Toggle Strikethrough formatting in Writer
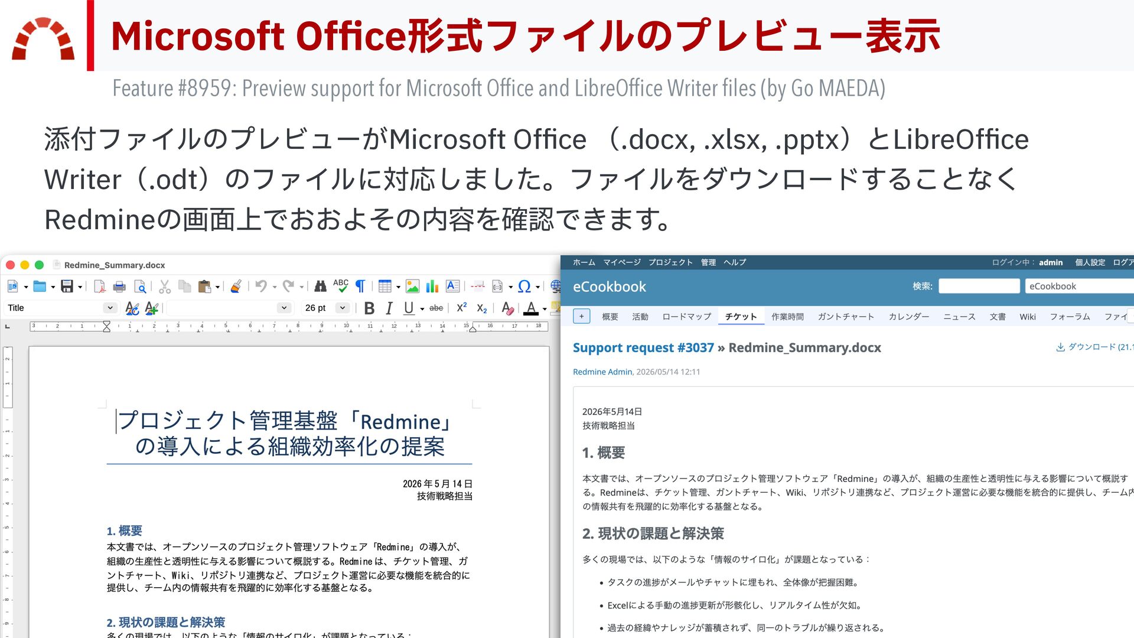This screenshot has height=638, width=1134. [436, 308]
